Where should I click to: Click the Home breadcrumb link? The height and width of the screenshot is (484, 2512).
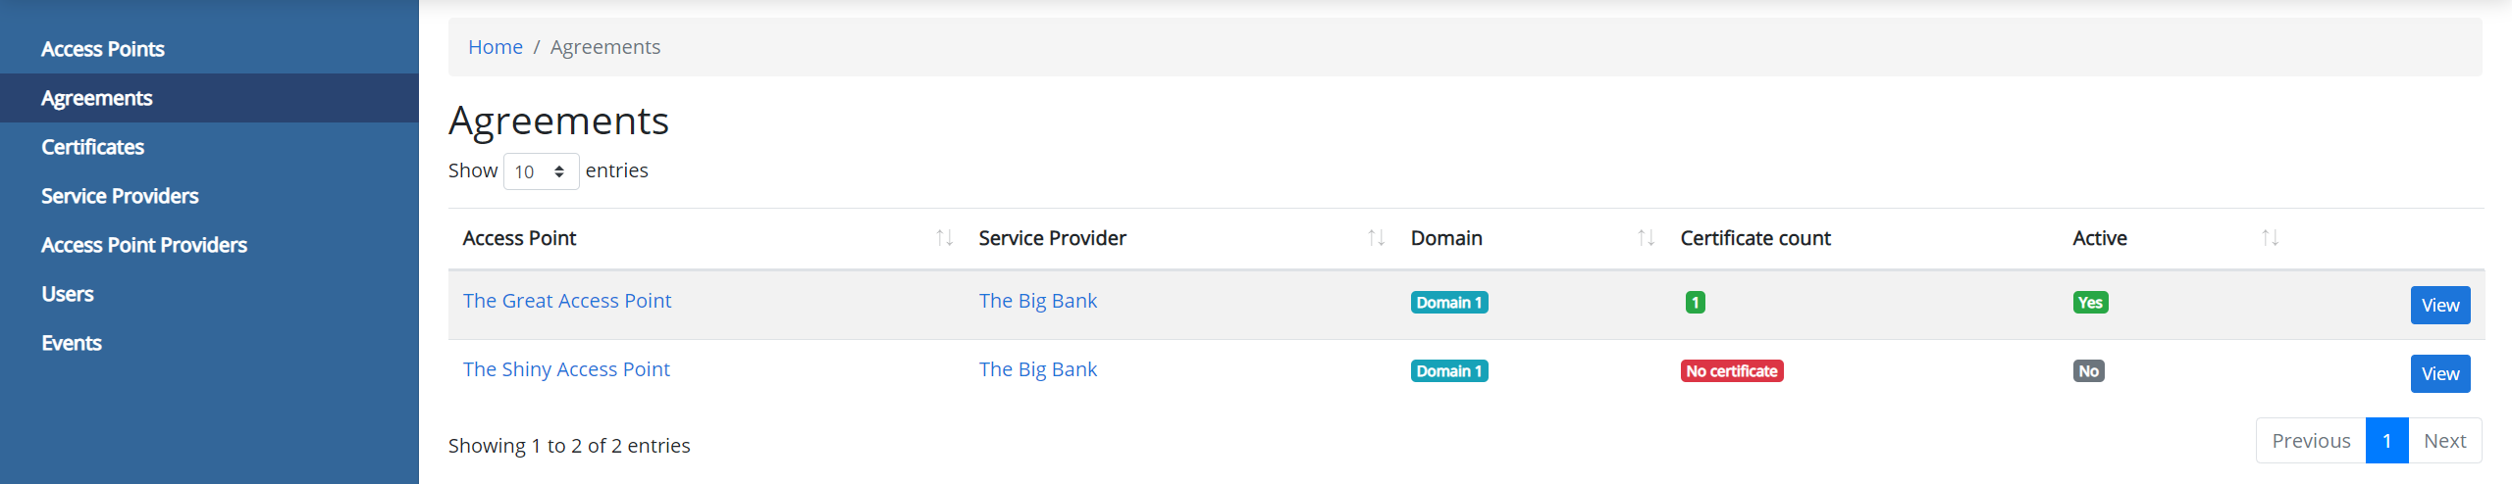coord(496,47)
